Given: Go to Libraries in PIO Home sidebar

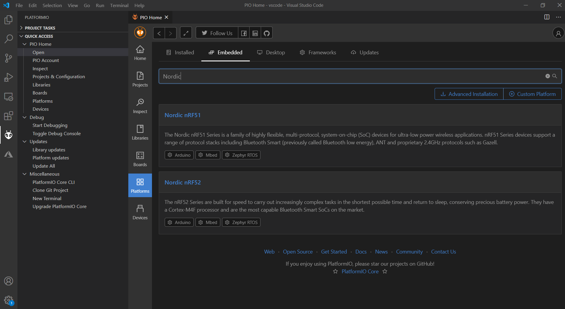Looking at the screenshot, I should pyautogui.click(x=140, y=132).
